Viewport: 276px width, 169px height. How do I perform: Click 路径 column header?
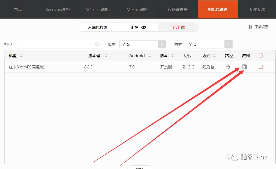pyautogui.click(x=229, y=56)
